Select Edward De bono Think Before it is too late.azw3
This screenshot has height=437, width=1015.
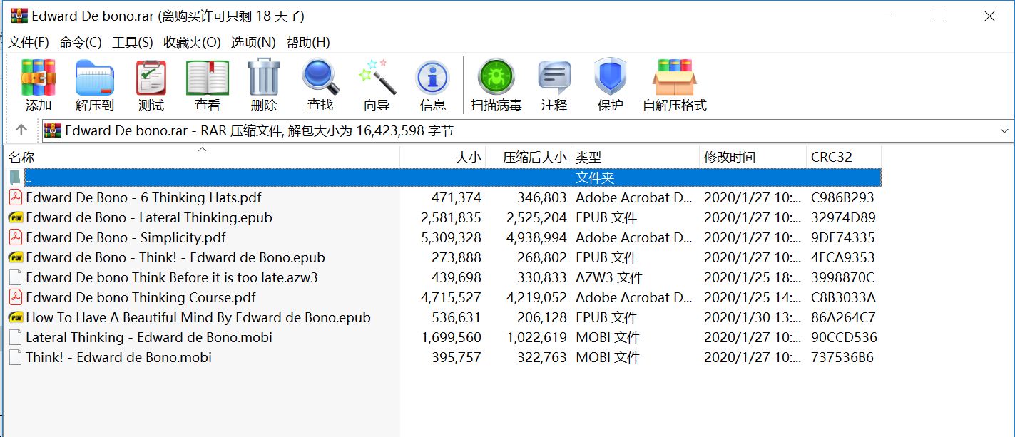click(172, 277)
